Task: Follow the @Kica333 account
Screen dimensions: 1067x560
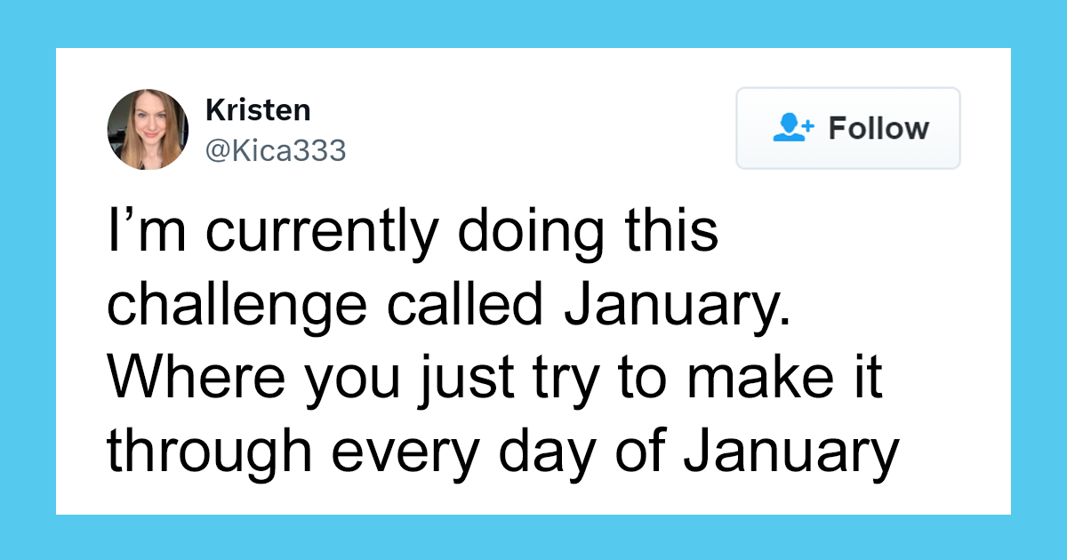Action: pyautogui.click(x=848, y=128)
